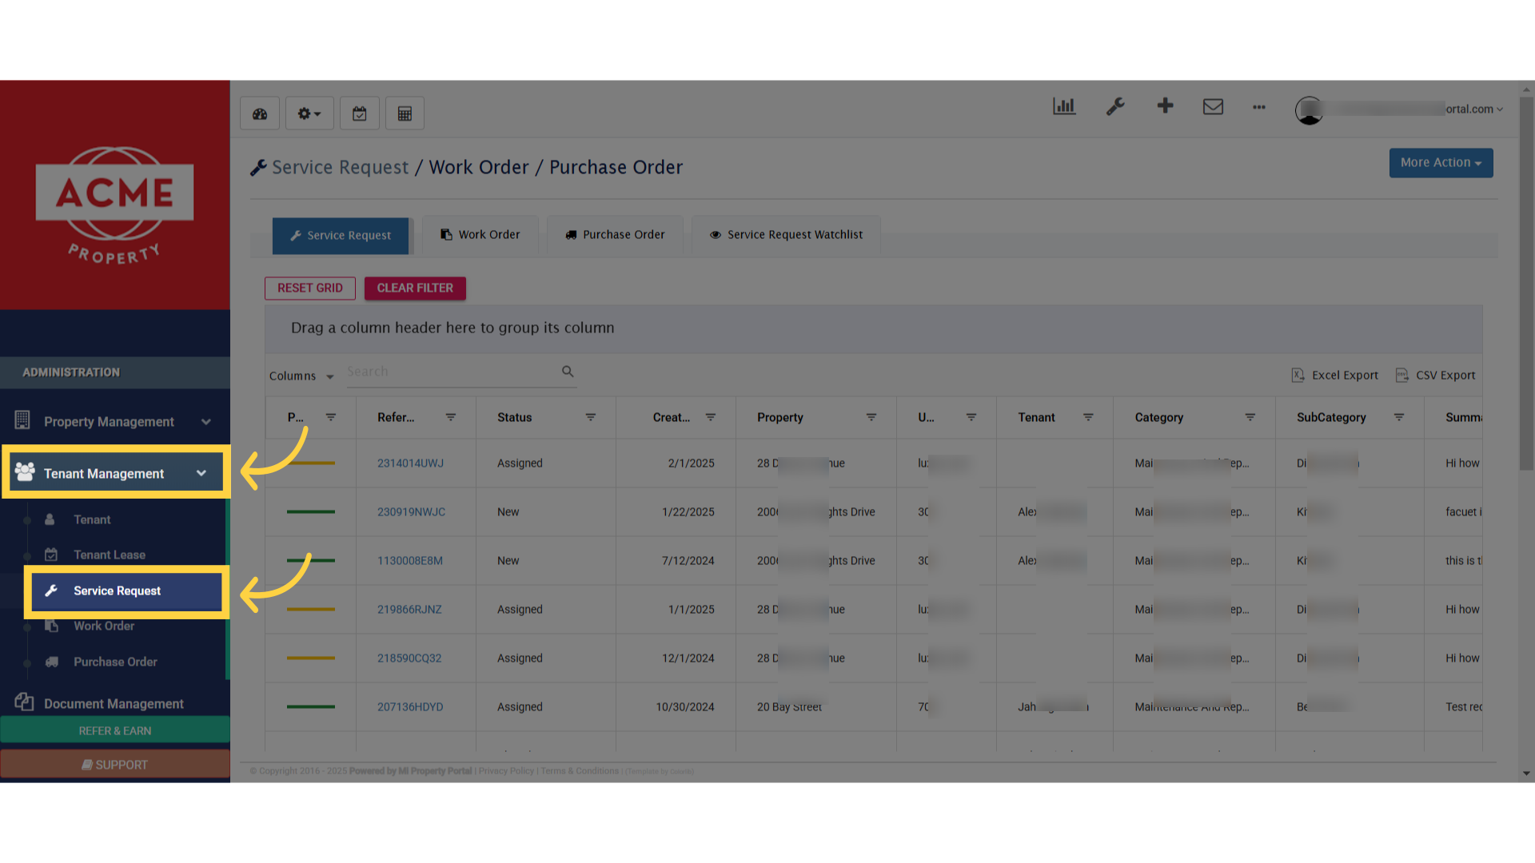Open the Status column filter icon

coord(591,417)
